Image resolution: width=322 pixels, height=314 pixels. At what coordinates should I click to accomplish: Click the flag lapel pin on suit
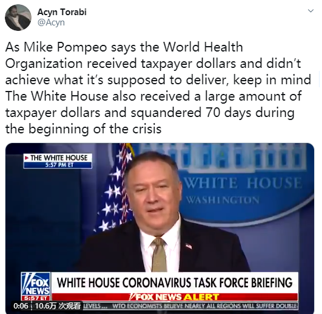pyautogui.click(x=189, y=246)
